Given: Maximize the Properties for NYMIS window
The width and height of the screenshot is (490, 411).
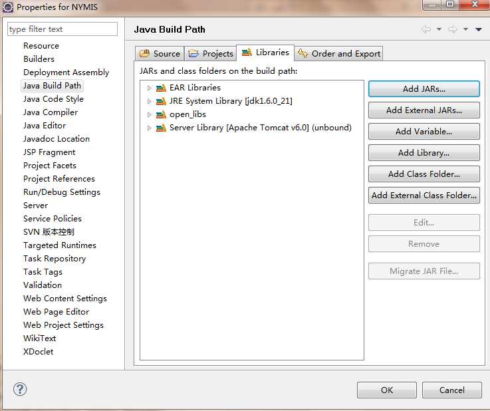Looking at the screenshot, I should 450,5.
